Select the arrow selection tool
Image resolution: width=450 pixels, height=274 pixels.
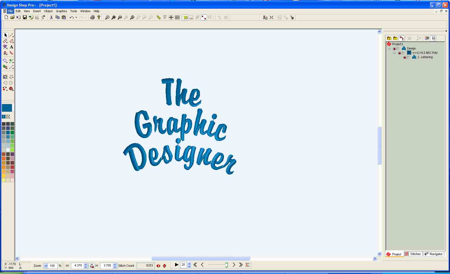click(5, 35)
